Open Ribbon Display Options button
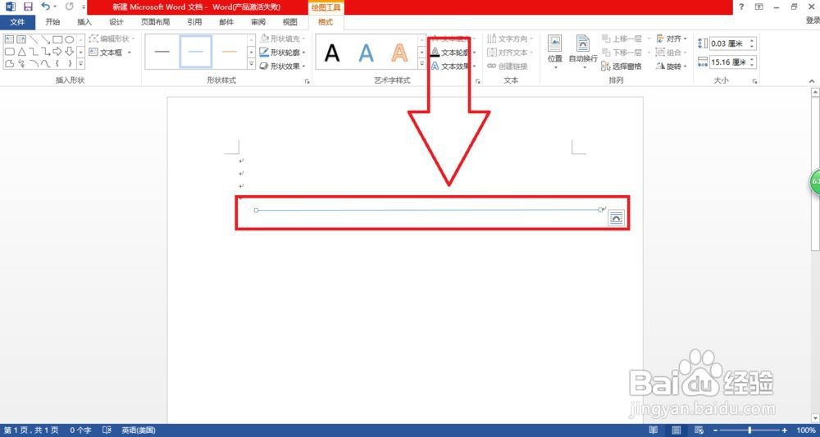The image size is (820, 437). point(758,7)
